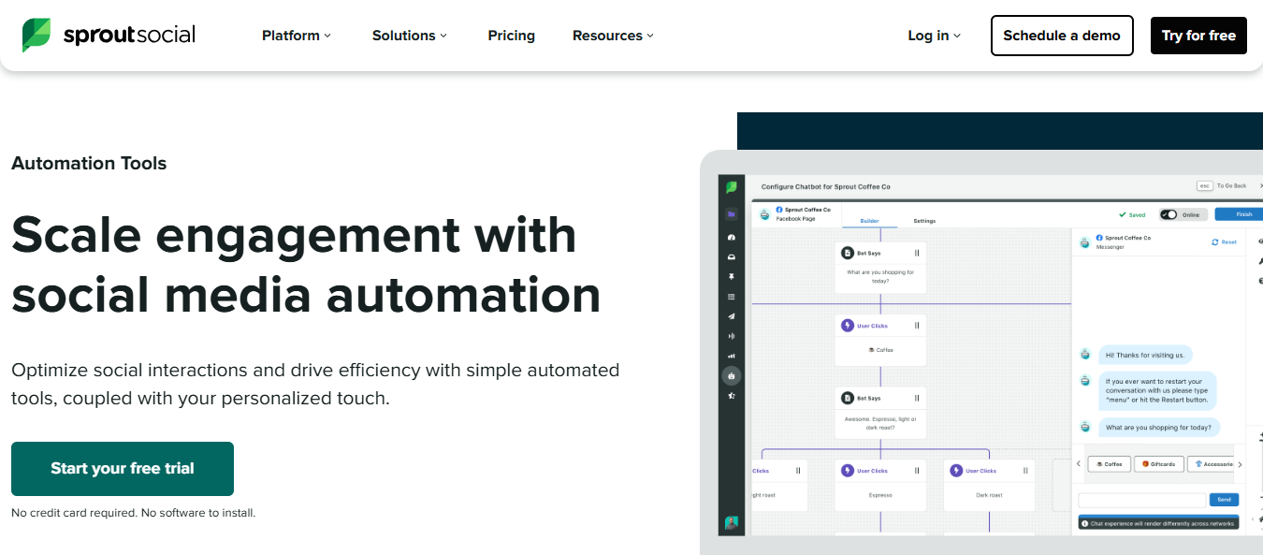Open the user avatar in the sidebar
The image size is (1263, 555).
coord(732,522)
